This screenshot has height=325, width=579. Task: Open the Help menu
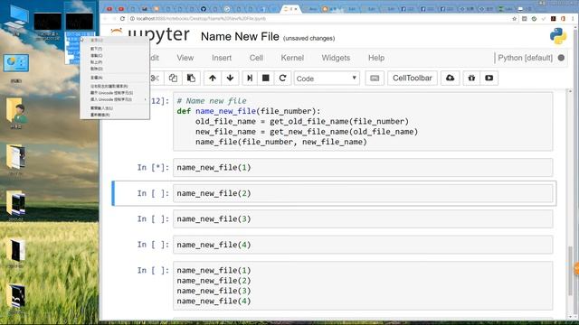(376, 58)
